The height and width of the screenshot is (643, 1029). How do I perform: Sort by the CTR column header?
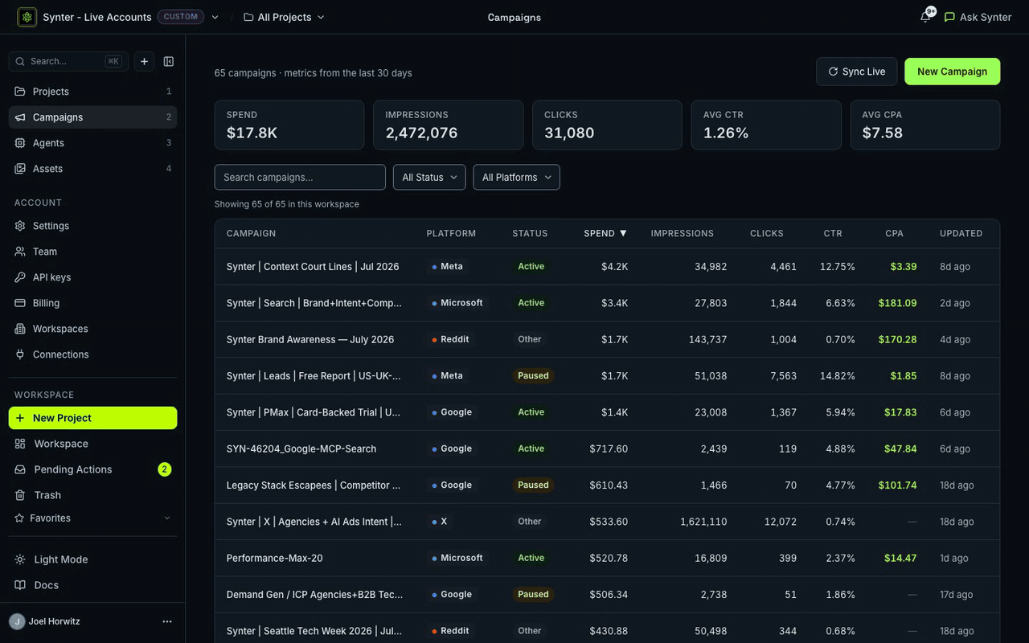point(833,233)
